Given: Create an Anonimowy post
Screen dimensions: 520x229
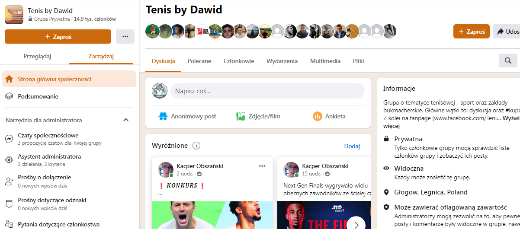Looking at the screenshot, I should point(186,116).
